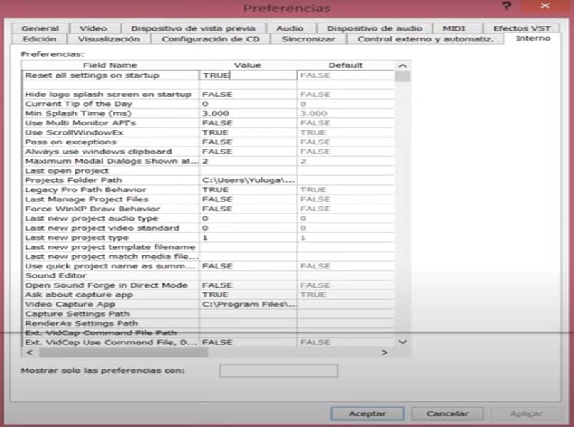Image resolution: width=574 pixels, height=427 pixels.
Task: Click the Default column header
Action: pyautogui.click(x=345, y=65)
